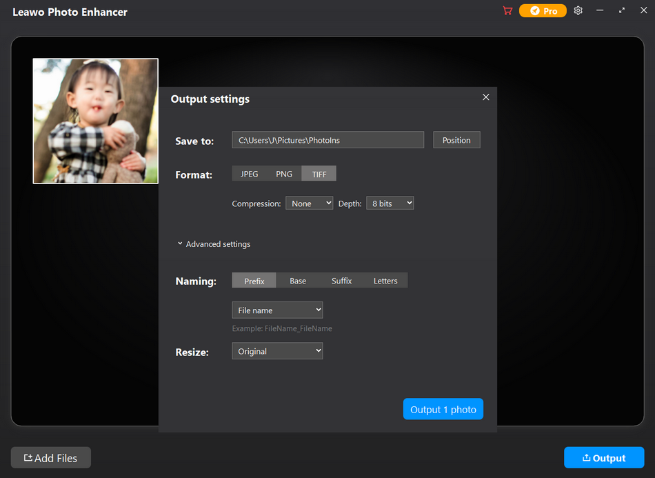This screenshot has width=655, height=478.
Task: Select TIFF output format
Action: pos(319,174)
